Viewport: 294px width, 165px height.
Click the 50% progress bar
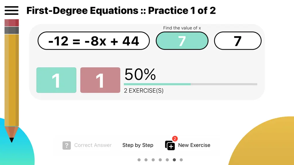[191, 84]
